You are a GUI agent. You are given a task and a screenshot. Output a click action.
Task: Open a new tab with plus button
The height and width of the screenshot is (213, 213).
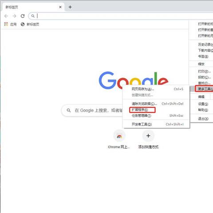[70, 7]
